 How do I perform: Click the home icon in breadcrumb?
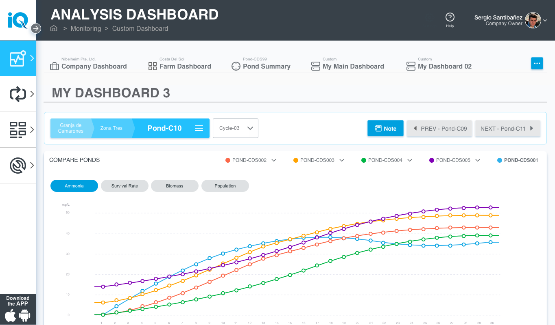click(x=54, y=28)
